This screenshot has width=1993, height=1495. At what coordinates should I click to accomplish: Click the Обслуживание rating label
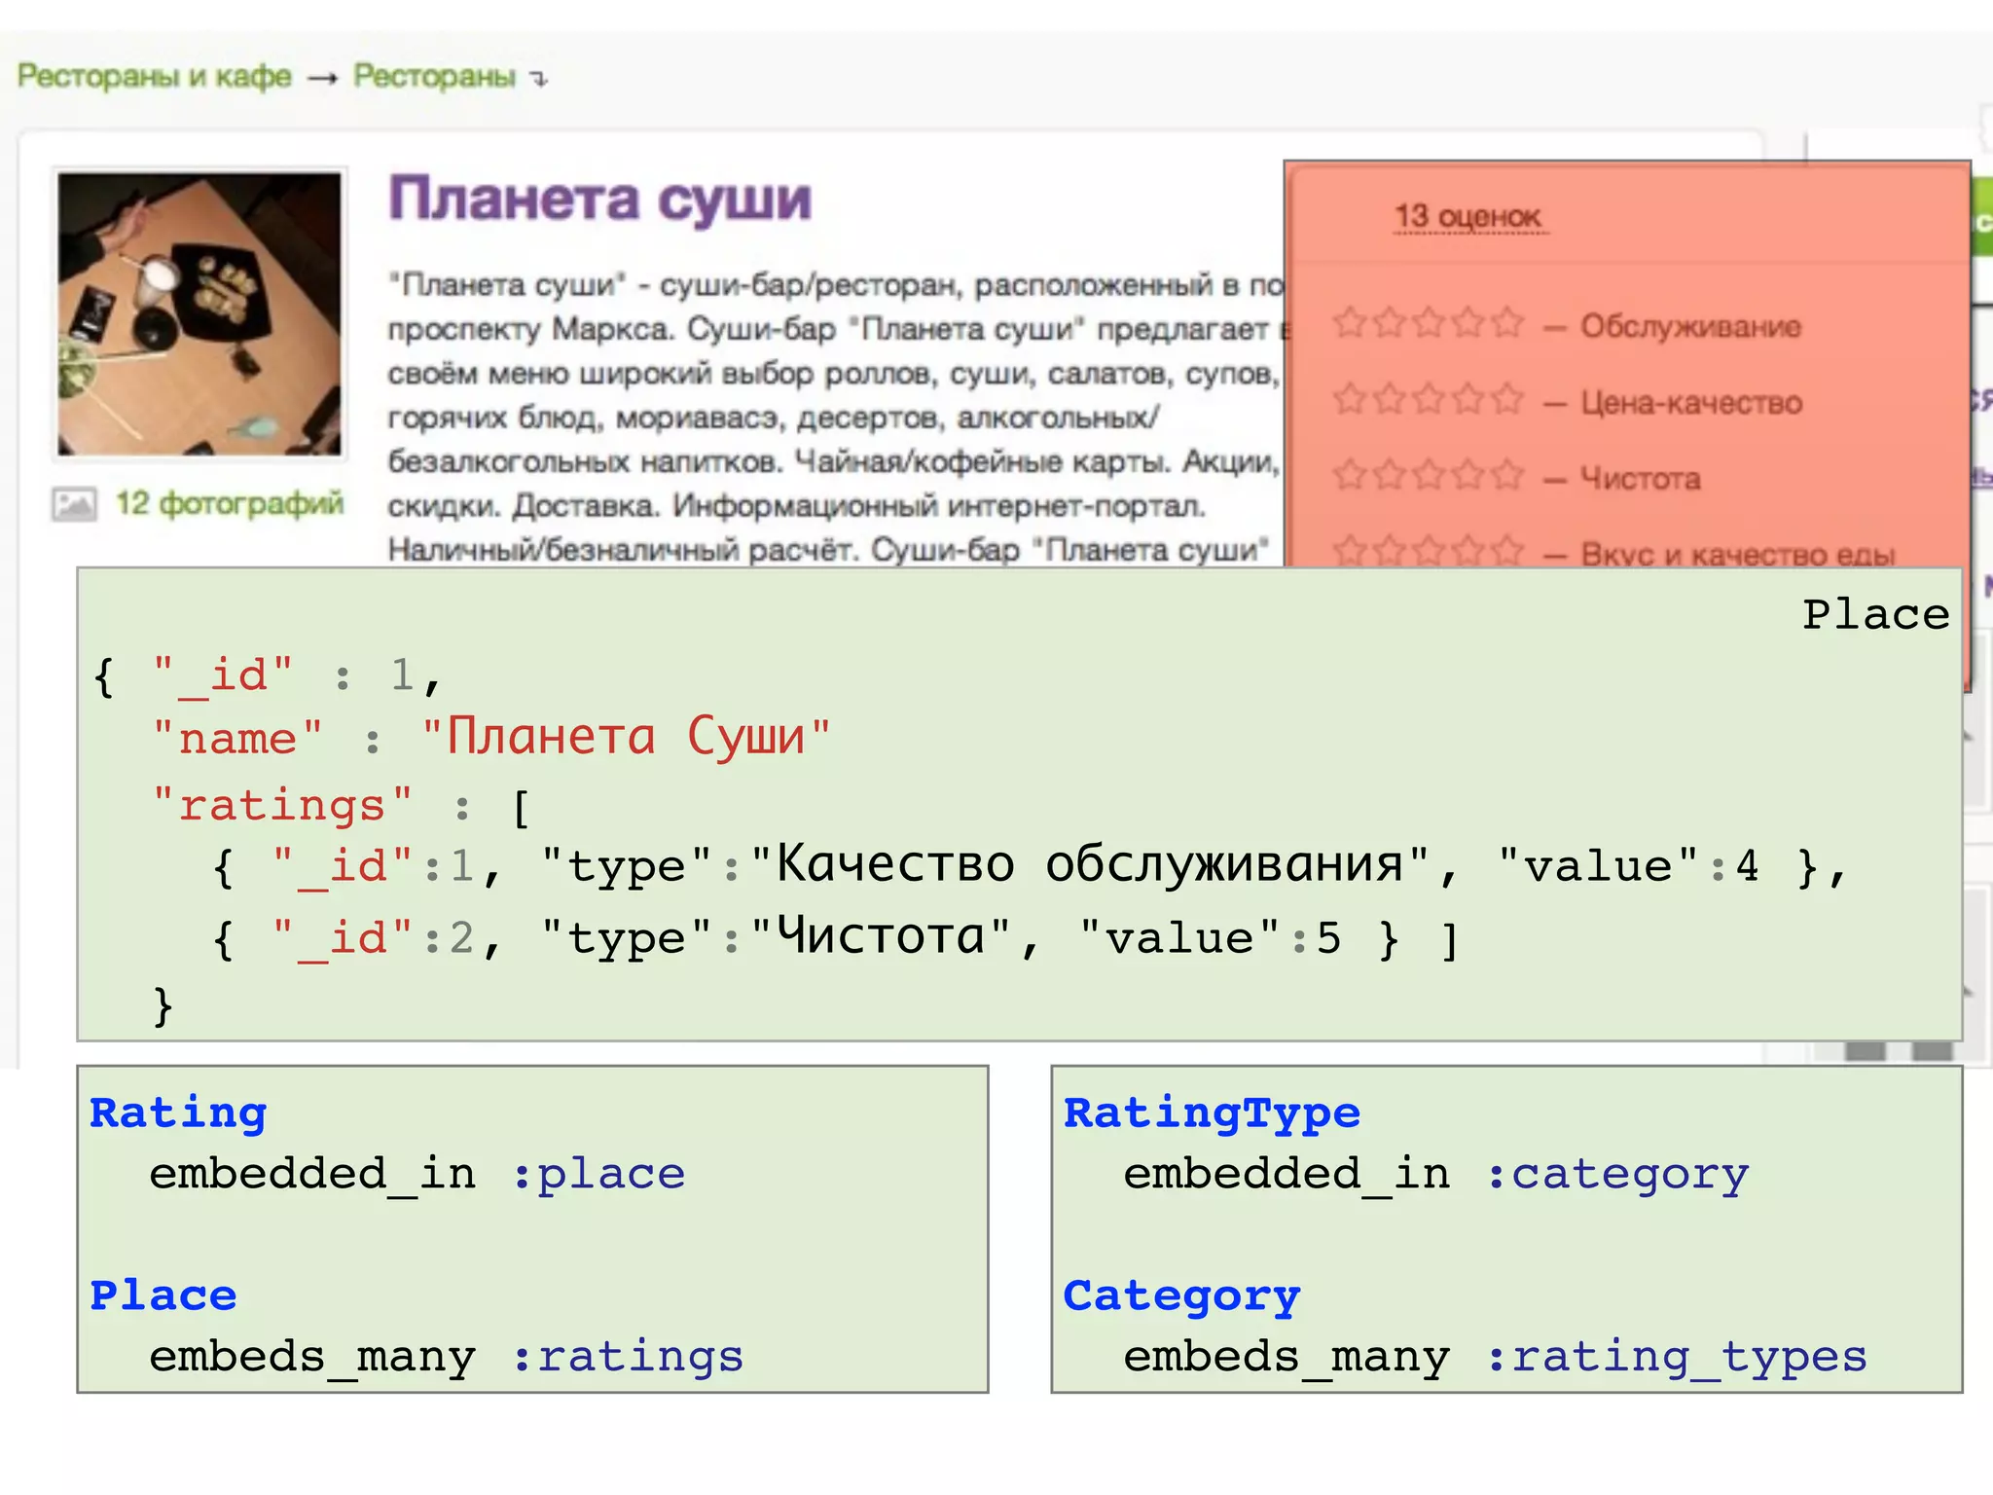[x=1690, y=326]
